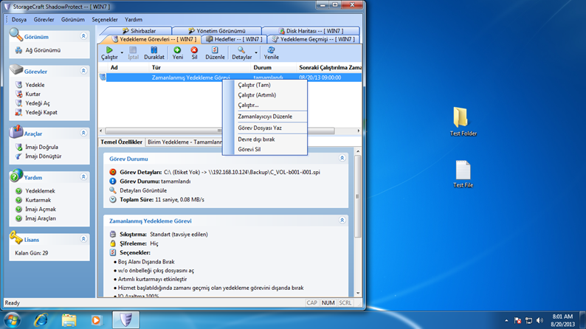Select Test File on desktop

tap(463, 173)
